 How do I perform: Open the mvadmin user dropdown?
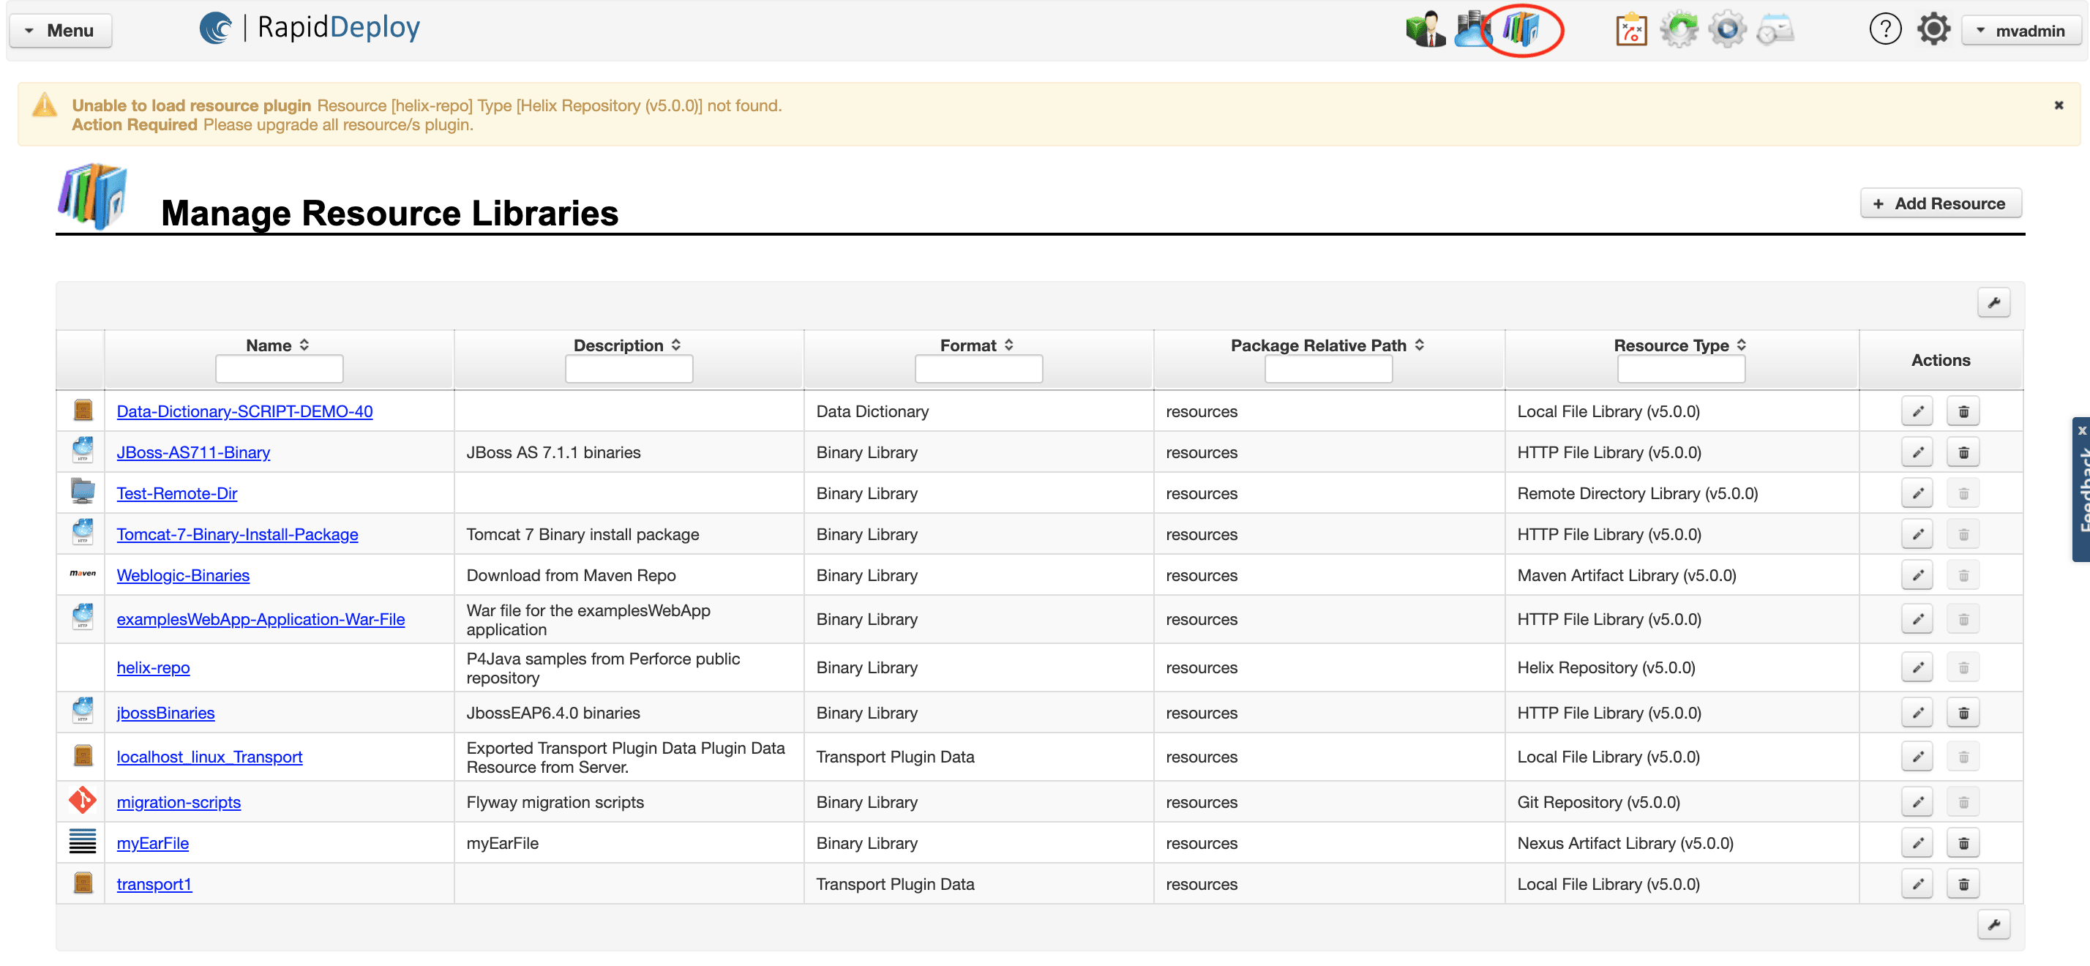2022,31
